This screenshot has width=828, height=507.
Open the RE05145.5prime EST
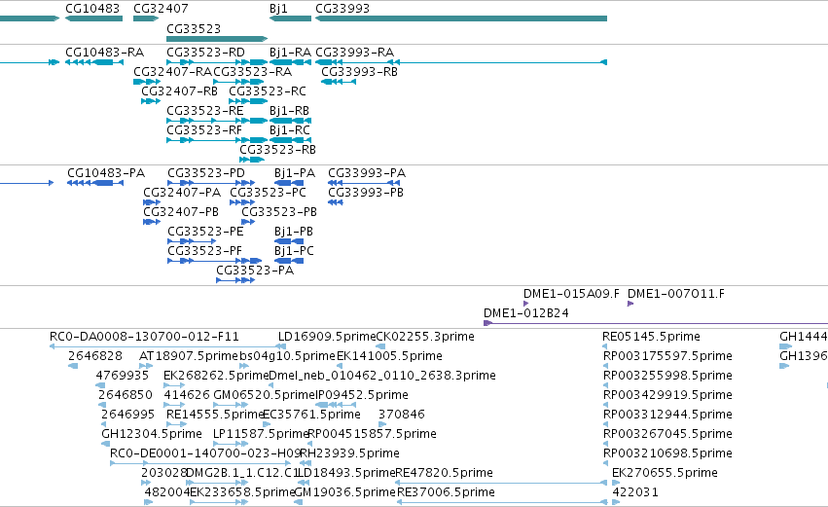651,337
